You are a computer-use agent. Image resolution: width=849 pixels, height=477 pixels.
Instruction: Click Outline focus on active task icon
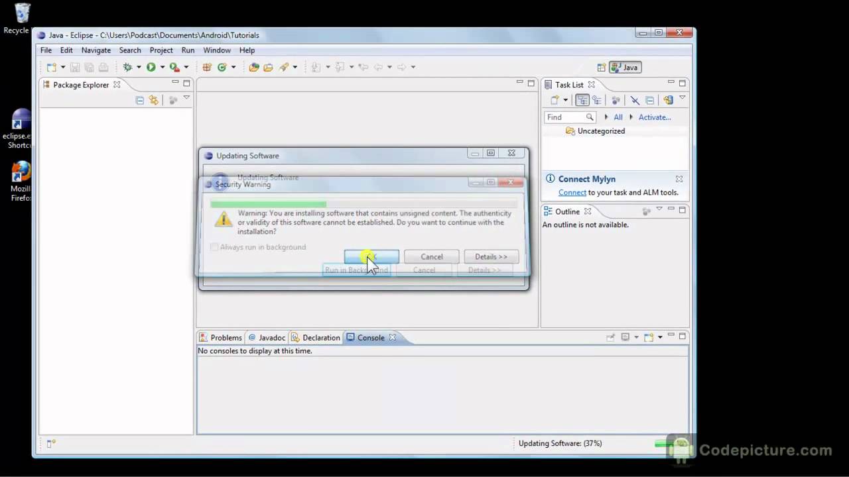point(646,211)
